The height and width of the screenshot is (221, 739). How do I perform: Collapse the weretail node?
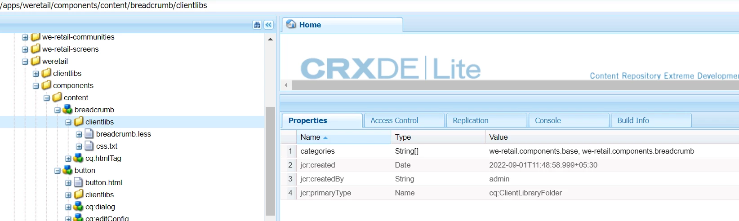25,62
